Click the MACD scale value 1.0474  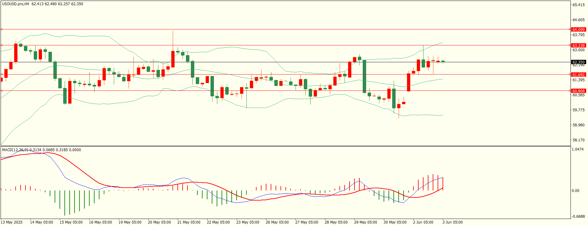click(x=578, y=149)
